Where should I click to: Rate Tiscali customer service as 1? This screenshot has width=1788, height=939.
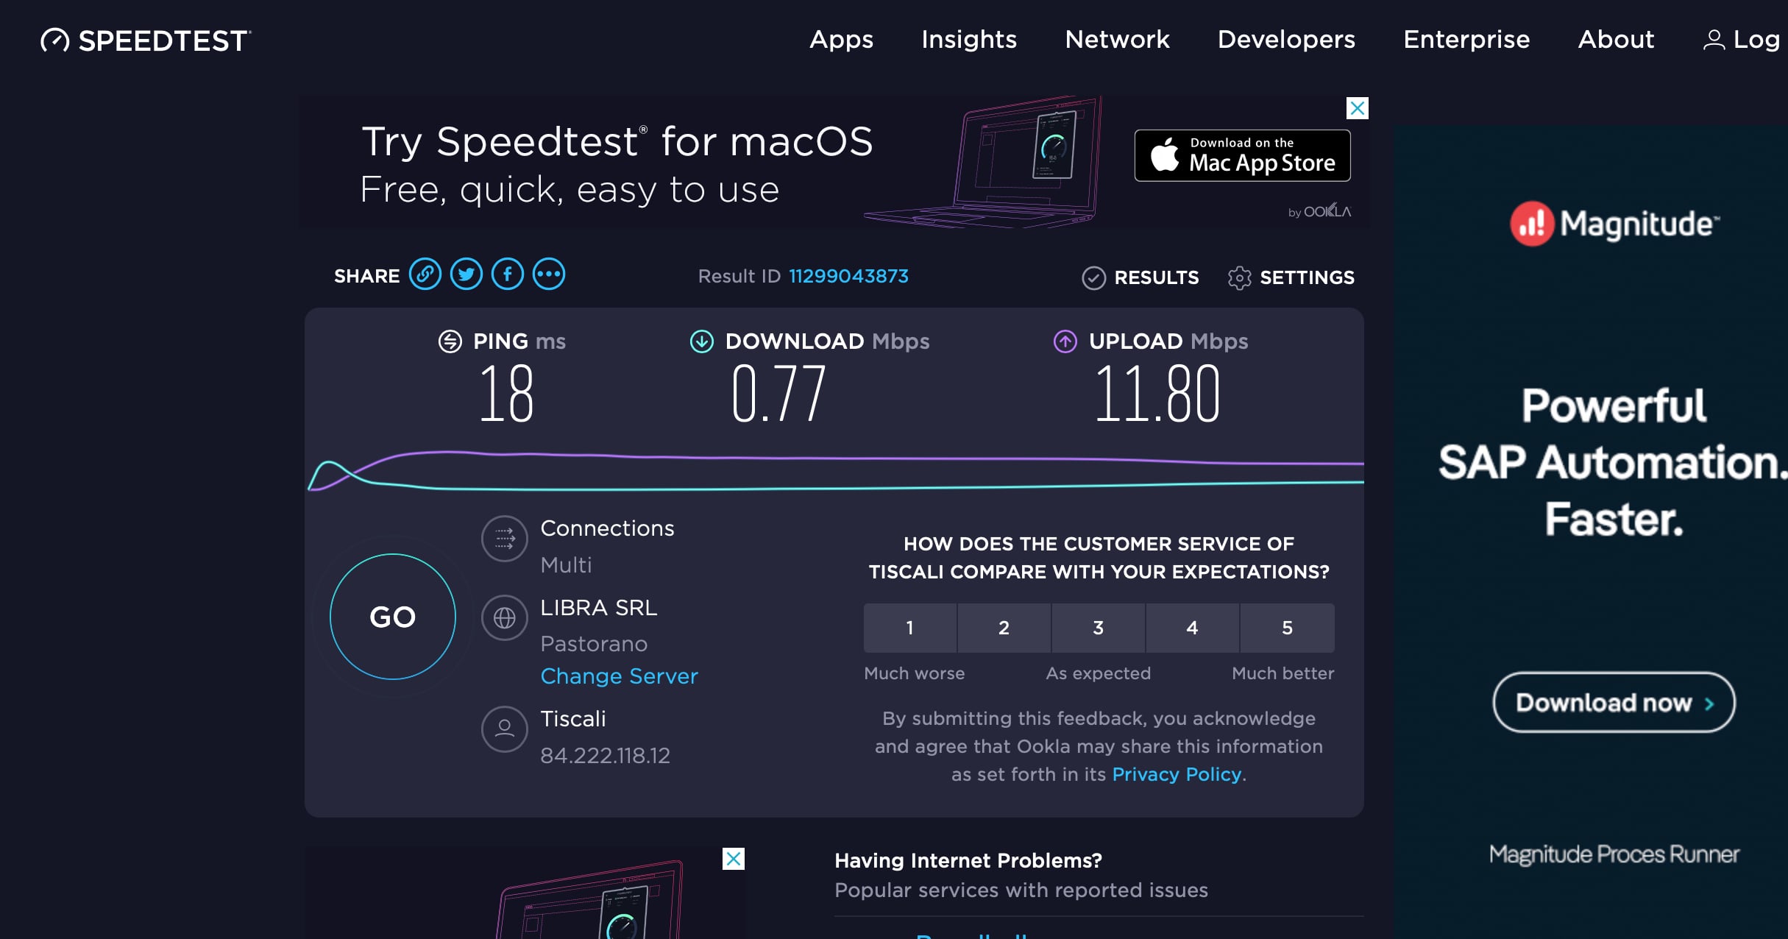coord(910,628)
